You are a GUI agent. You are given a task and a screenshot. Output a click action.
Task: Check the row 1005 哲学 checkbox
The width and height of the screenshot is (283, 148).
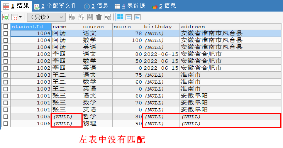(6, 117)
